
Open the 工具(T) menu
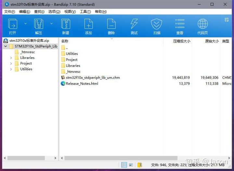[x=85, y=12]
